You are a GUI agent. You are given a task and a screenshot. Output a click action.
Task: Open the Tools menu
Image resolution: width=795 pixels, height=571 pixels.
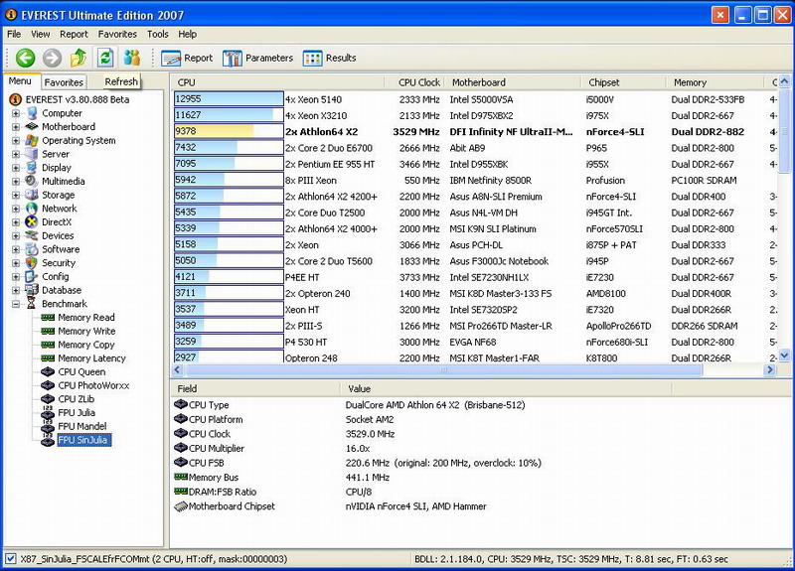coord(157,34)
